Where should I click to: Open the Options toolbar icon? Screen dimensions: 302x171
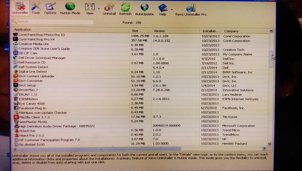pyautogui.click(x=50, y=8)
